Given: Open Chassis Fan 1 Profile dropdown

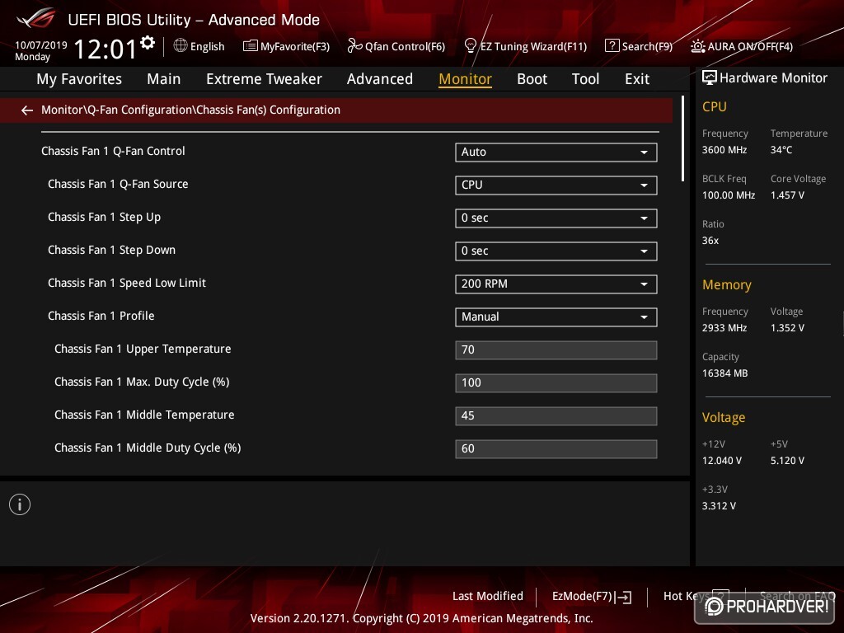Looking at the screenshot, I should point(556,317).
